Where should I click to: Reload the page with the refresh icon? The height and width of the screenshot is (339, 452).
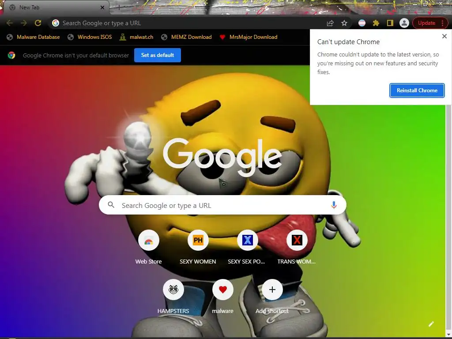pos(38,23)
